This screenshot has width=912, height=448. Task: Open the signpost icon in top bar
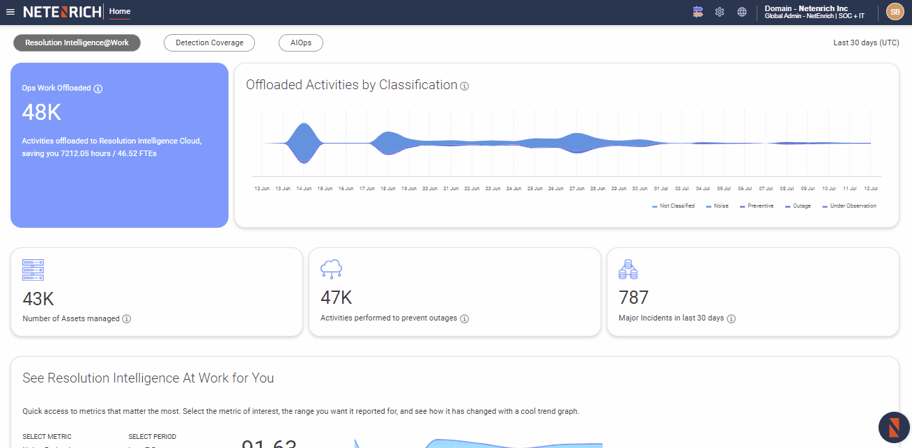[698, 12]
